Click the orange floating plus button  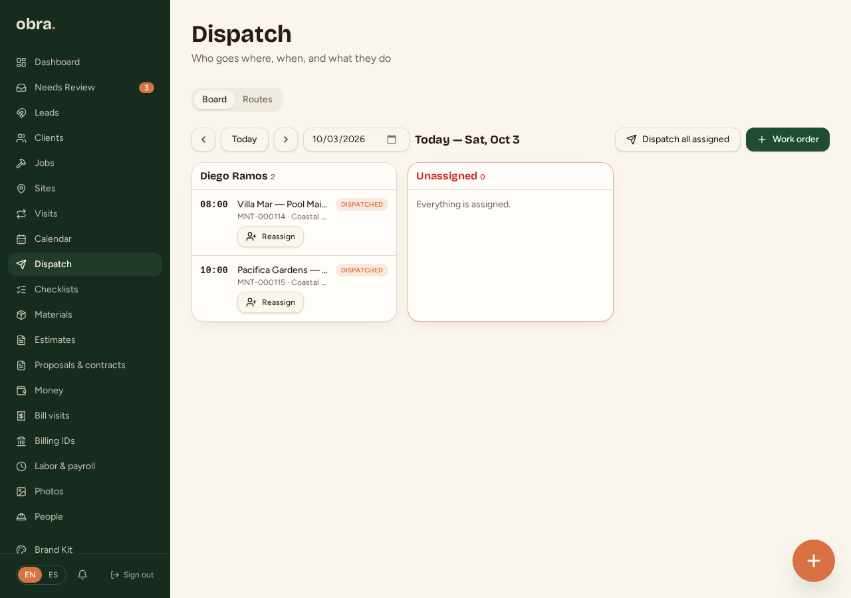(814, 561)
